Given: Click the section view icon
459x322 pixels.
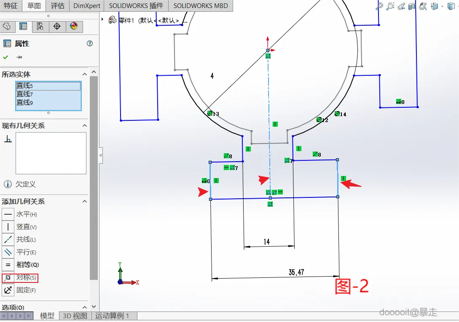Looking at the screenshot, I should (x=412, y=6).
